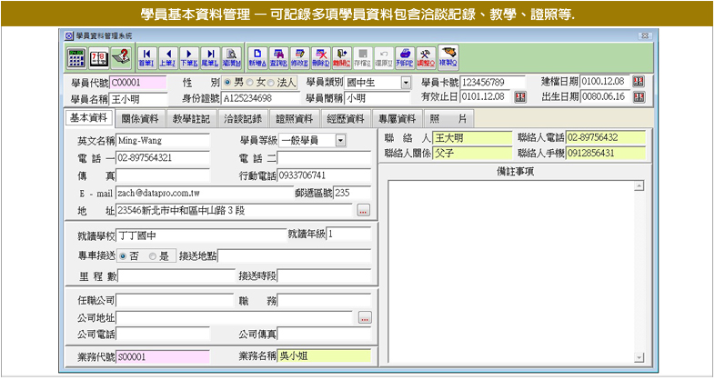715x380 pixels.
Task: Open the 學員類別 dropdown
Action: click(x=406, y=82)
